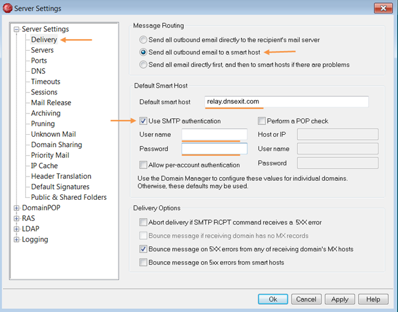The height and width of the screenshot is (312, 398).
Task: Check Abort delivery on 5XX error
Action: pos(143,223)
